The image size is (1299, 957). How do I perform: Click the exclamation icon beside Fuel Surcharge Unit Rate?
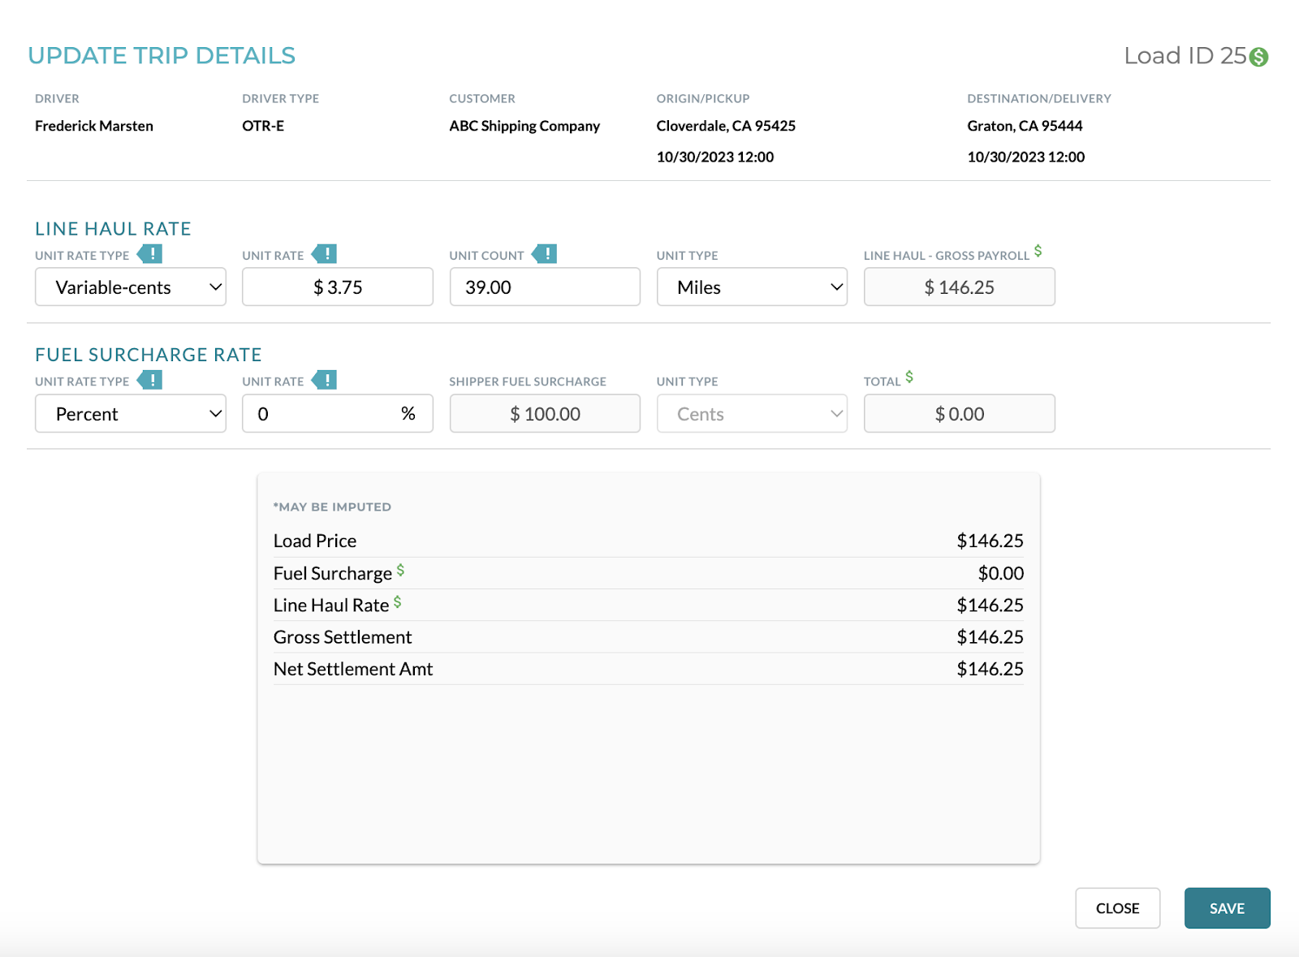point(327,380)
